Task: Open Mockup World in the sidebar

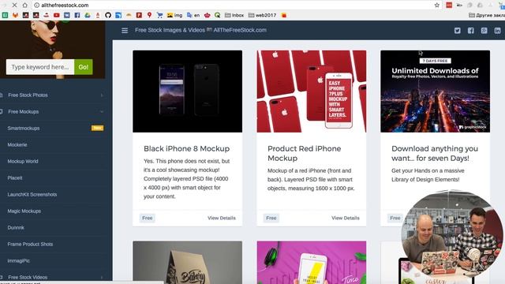Action: [x=23, y=161]
